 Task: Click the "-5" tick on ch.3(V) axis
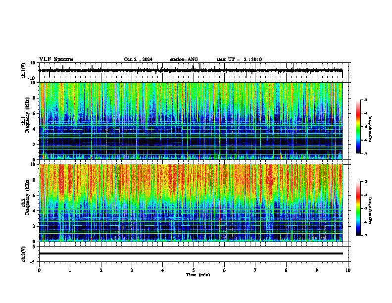coord(34,262)
